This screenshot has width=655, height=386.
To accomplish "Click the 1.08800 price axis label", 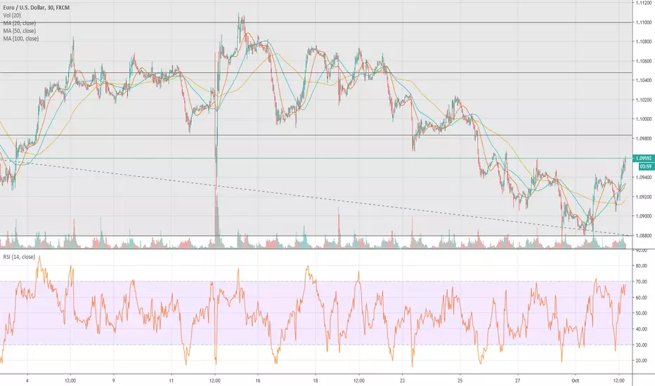I will click(644, 236).
